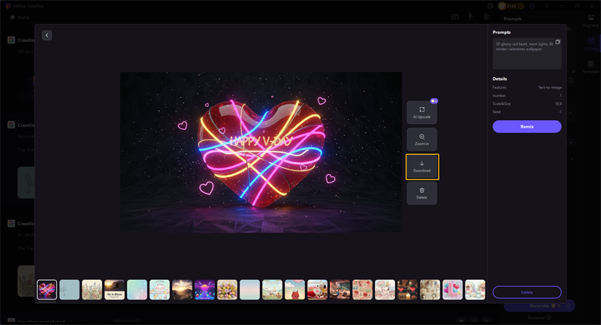This screenshot has width=601, height=325.
Task: Copy the prompt text with the copy icon
Action: click(x=557, y=42)
